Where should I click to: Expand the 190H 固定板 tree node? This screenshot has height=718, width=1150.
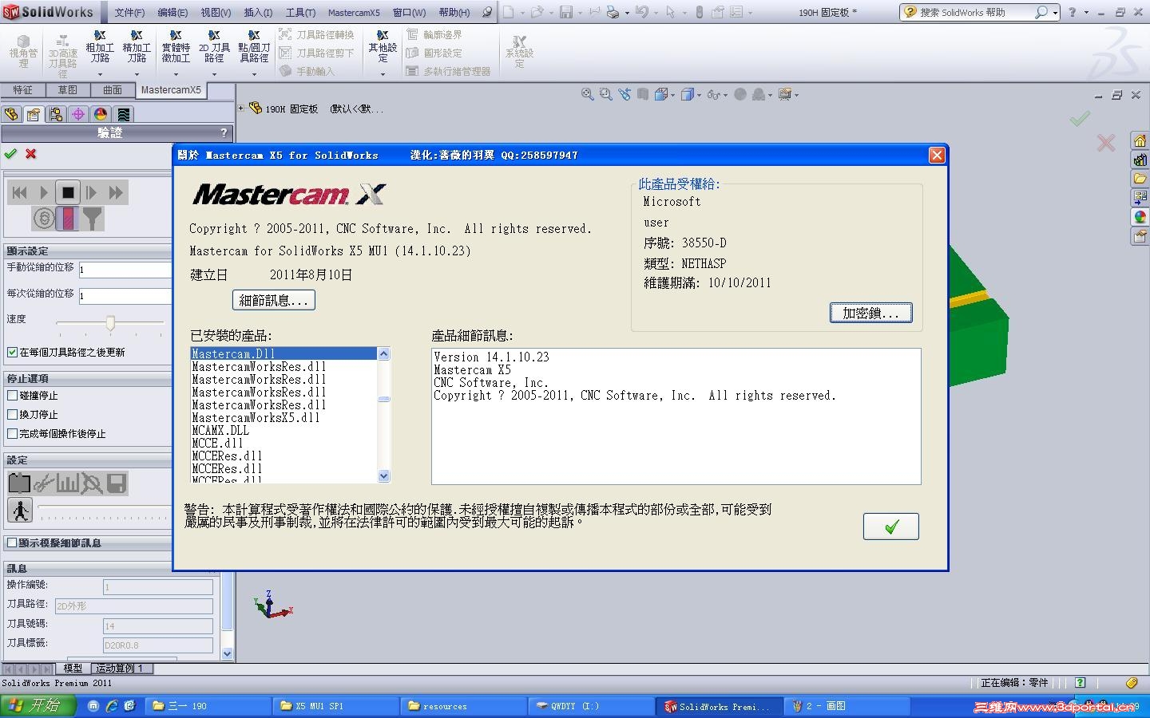pos(240,108)
